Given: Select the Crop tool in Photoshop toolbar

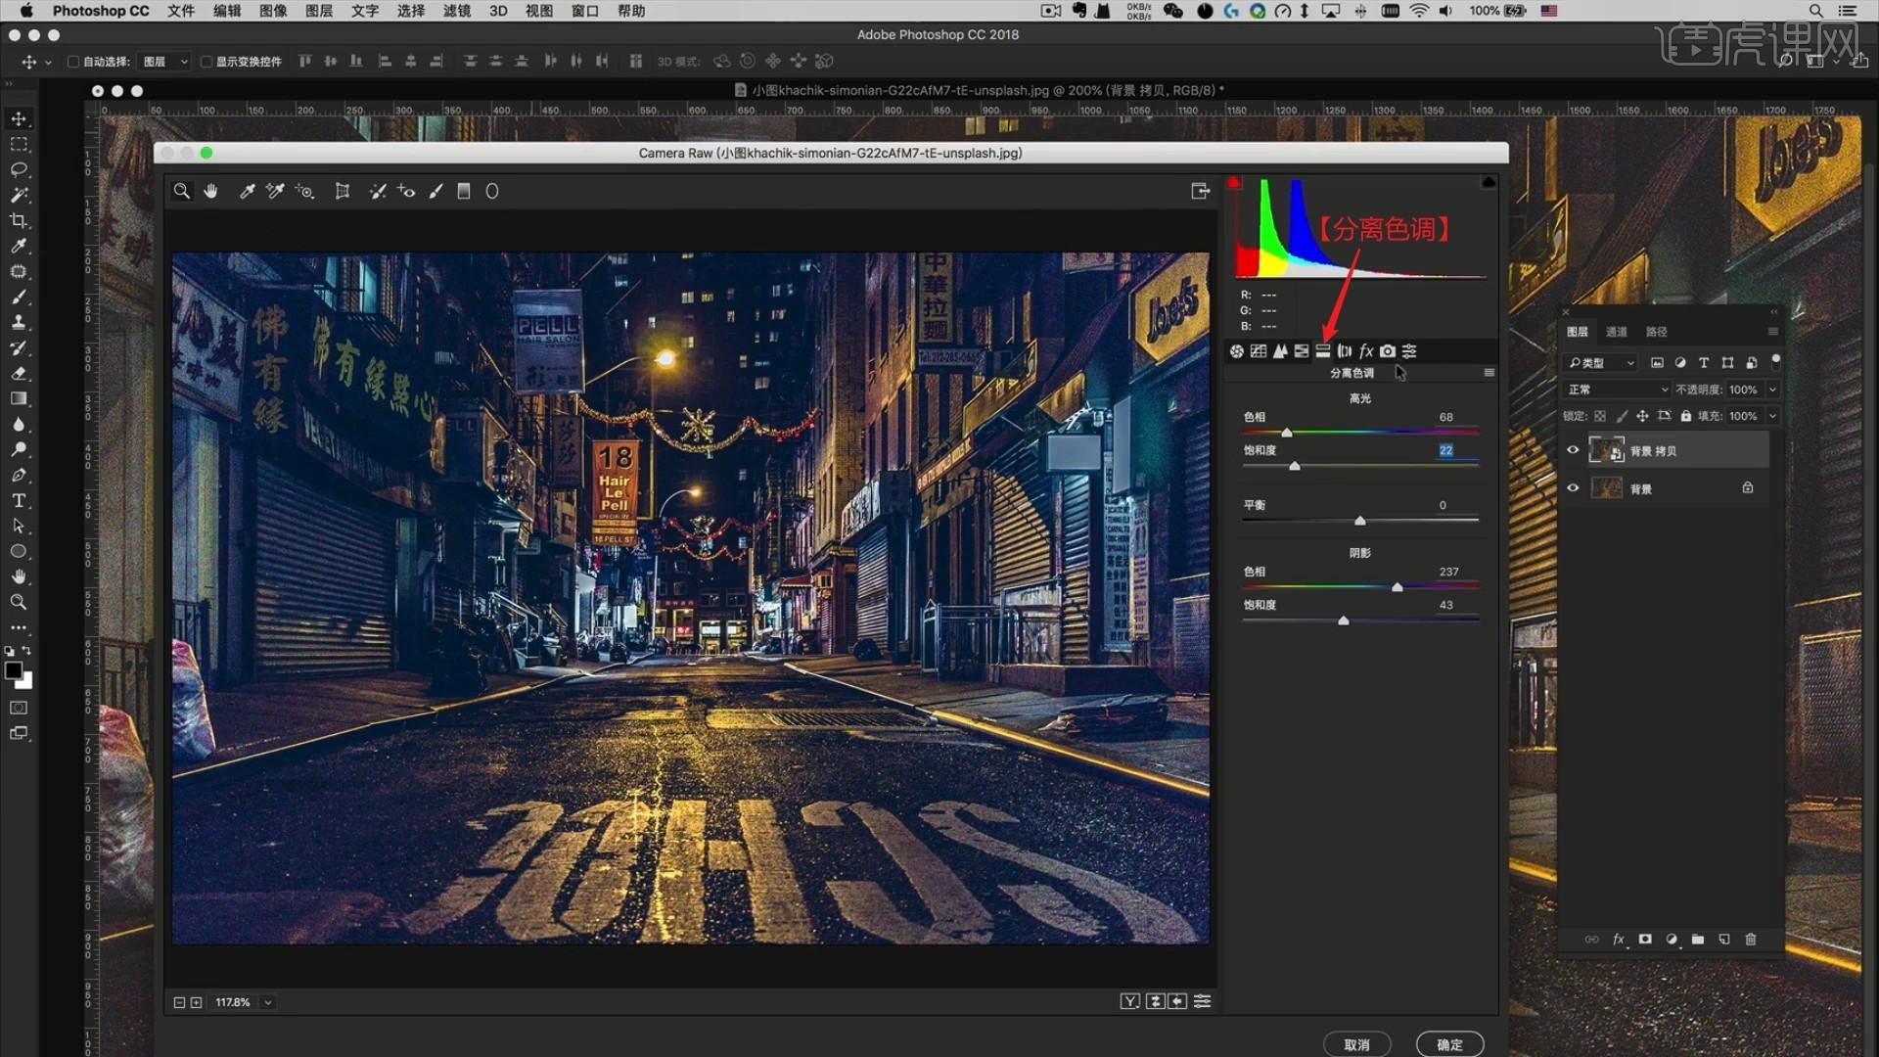Looking at the screenshot, I should pos(19,220).
